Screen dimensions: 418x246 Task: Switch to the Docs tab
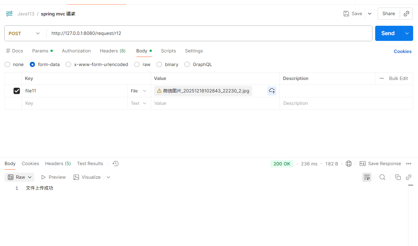15,51
